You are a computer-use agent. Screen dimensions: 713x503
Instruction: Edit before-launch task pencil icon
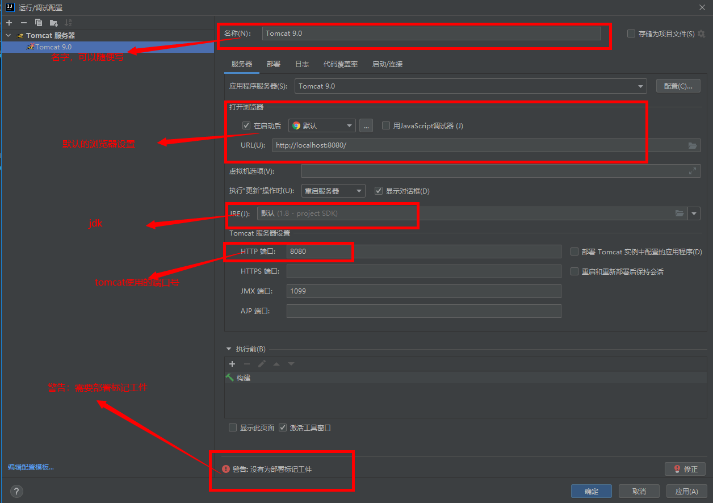click(262, 364)
